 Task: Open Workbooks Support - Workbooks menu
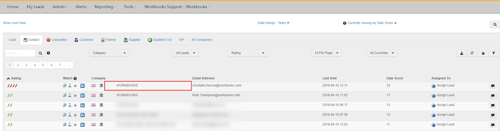(x=177, y=7)
